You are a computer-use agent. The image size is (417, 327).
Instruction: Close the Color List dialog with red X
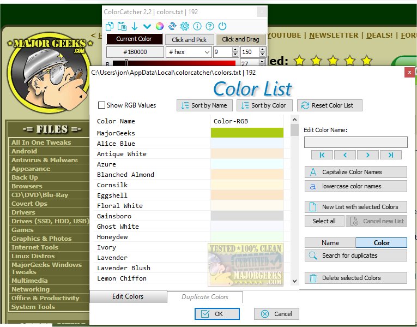tap(409, 72)
